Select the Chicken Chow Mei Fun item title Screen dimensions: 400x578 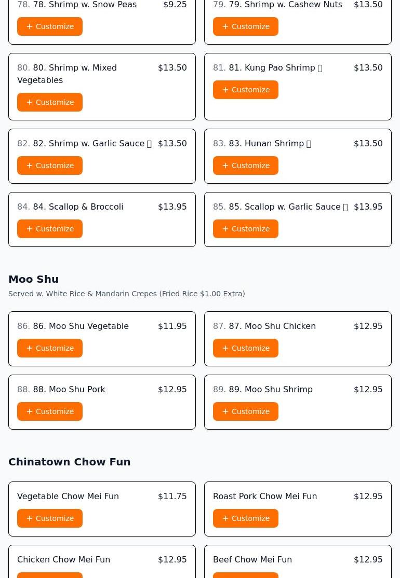tap(63, 559)
